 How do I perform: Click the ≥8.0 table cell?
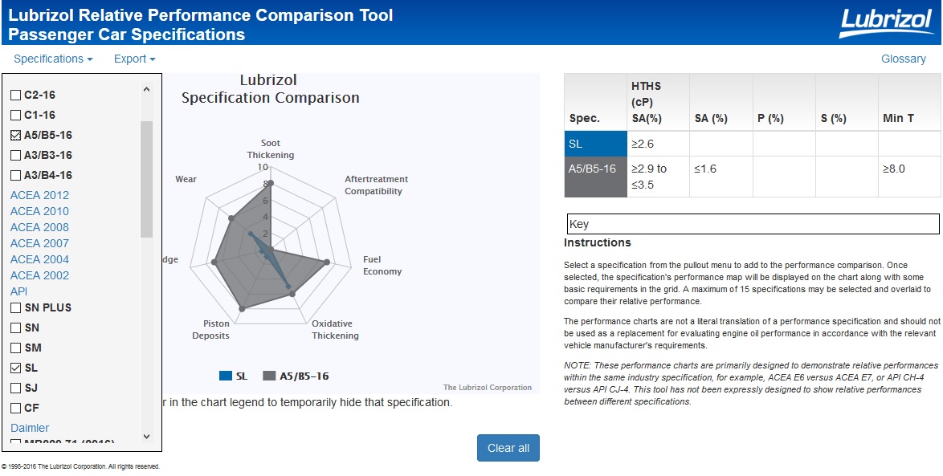(x=909, y=177)
